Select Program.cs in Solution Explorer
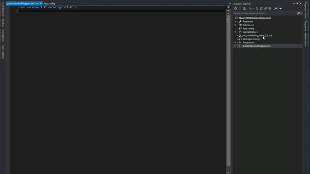 coord(248,43)
